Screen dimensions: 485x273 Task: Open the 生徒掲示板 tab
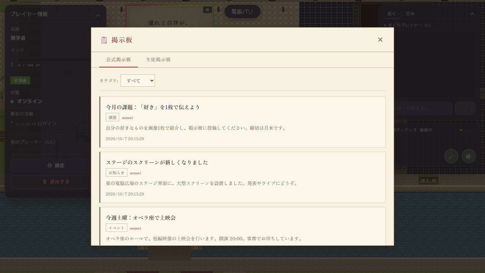point(158,60)
